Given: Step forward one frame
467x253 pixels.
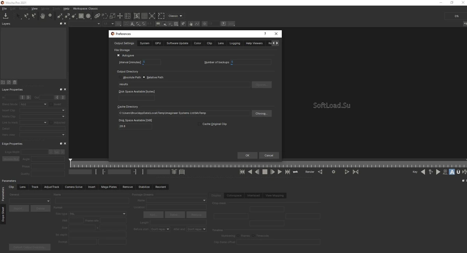Looking at the screenshot, I should tap(272, 172).
